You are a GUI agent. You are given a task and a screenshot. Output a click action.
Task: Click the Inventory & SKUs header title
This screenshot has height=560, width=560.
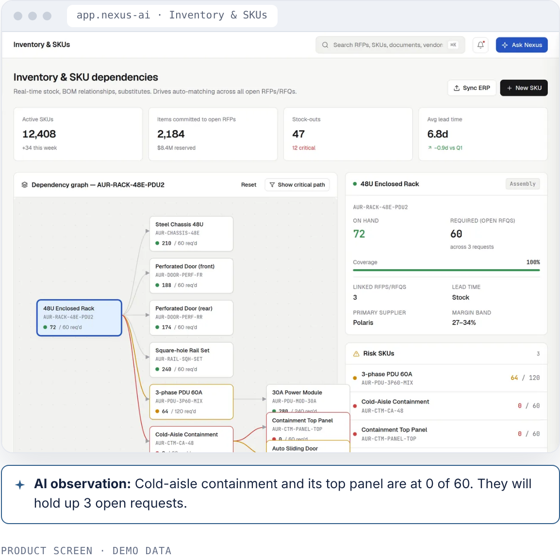(42, 45)
